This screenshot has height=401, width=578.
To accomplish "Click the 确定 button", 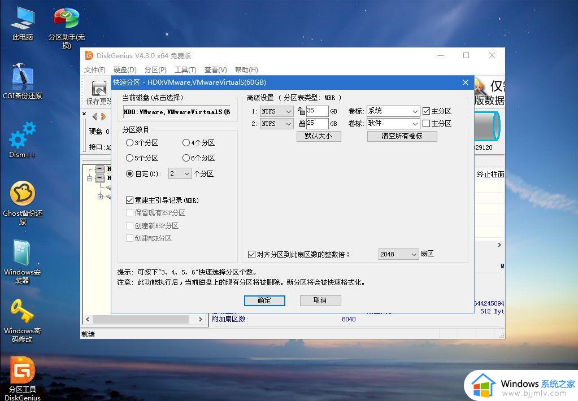I will point(264,300).
